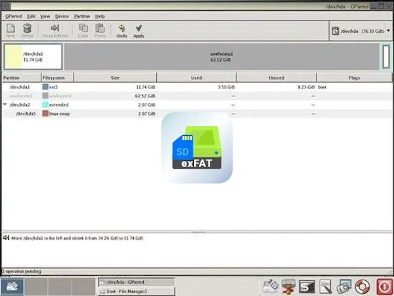
Task: Click the 8.23 GiB unused value
Action: point(306,87)
